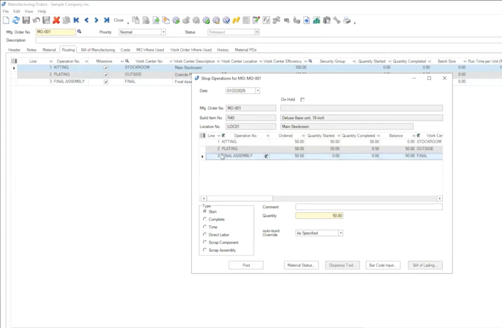Image resolution: width=502 pixels, height=328 pixels.
Task: Go to first record arrow icon
Action: [x=76, y=20]
